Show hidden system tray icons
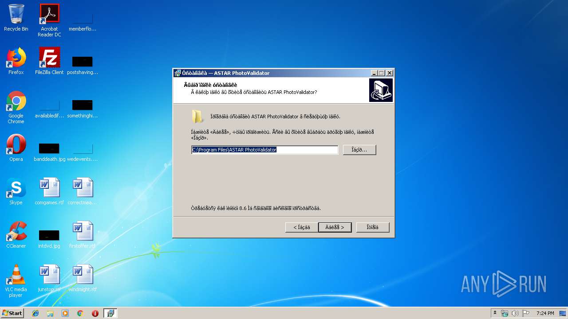This screenshot has height=319, width=568. tap(495, 313)
